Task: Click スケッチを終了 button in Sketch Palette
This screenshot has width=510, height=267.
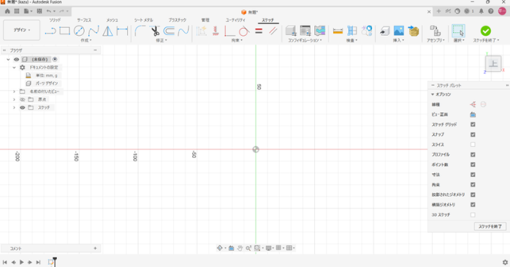Action: 490,227
